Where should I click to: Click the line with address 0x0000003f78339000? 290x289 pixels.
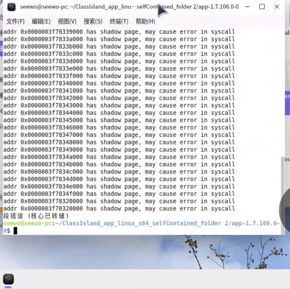point(119,32)
